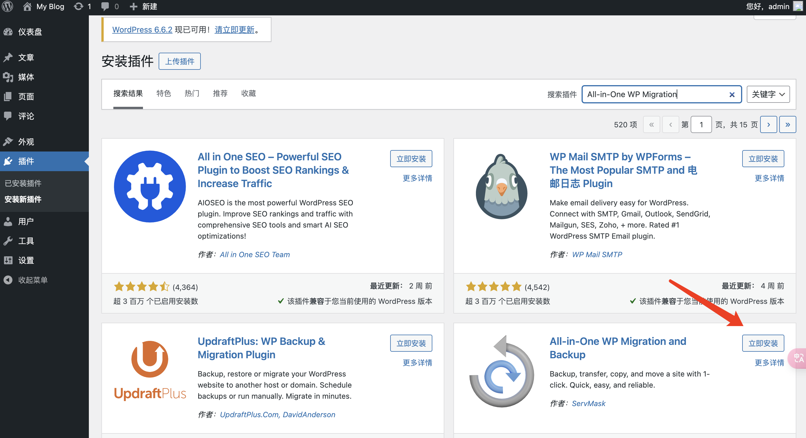This screenshot has height=438, width=806.
Task: Click admin avatar image
Action: 797,6
